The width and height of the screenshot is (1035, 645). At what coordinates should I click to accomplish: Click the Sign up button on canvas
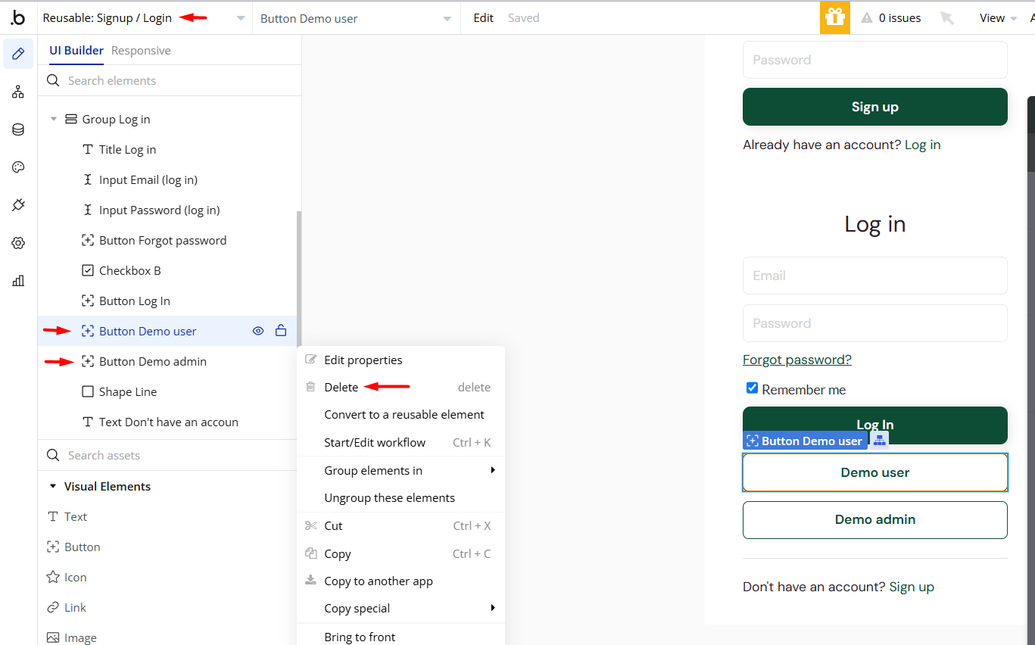(875, 107)
